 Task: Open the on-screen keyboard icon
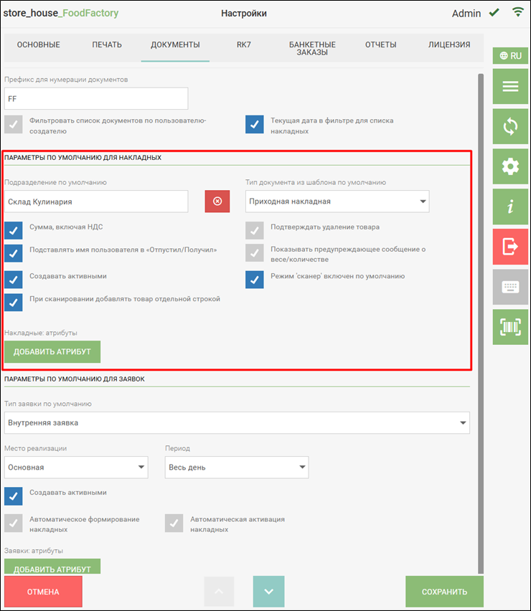510,287
